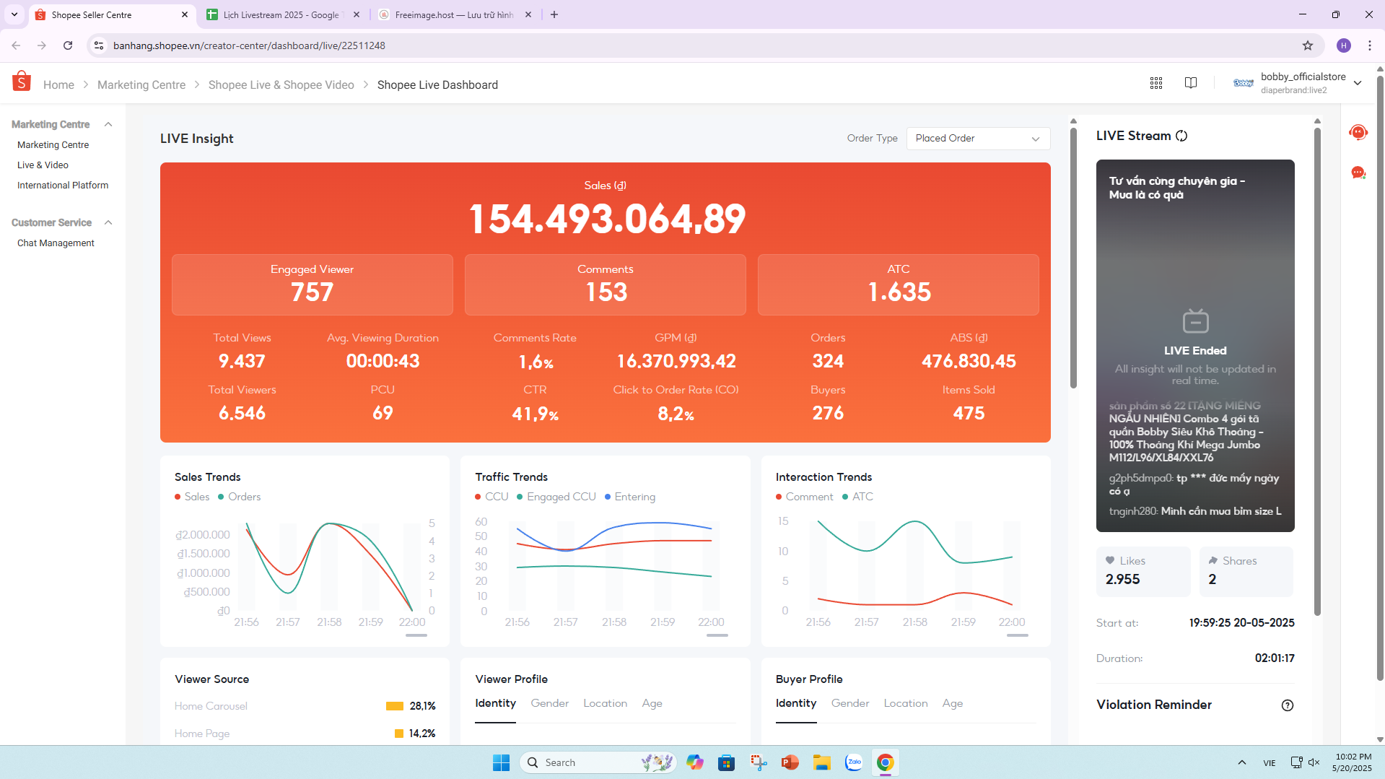Open Copilot from the taskbar
Viewport: 1385px width, 779px height.
point(695,762)
